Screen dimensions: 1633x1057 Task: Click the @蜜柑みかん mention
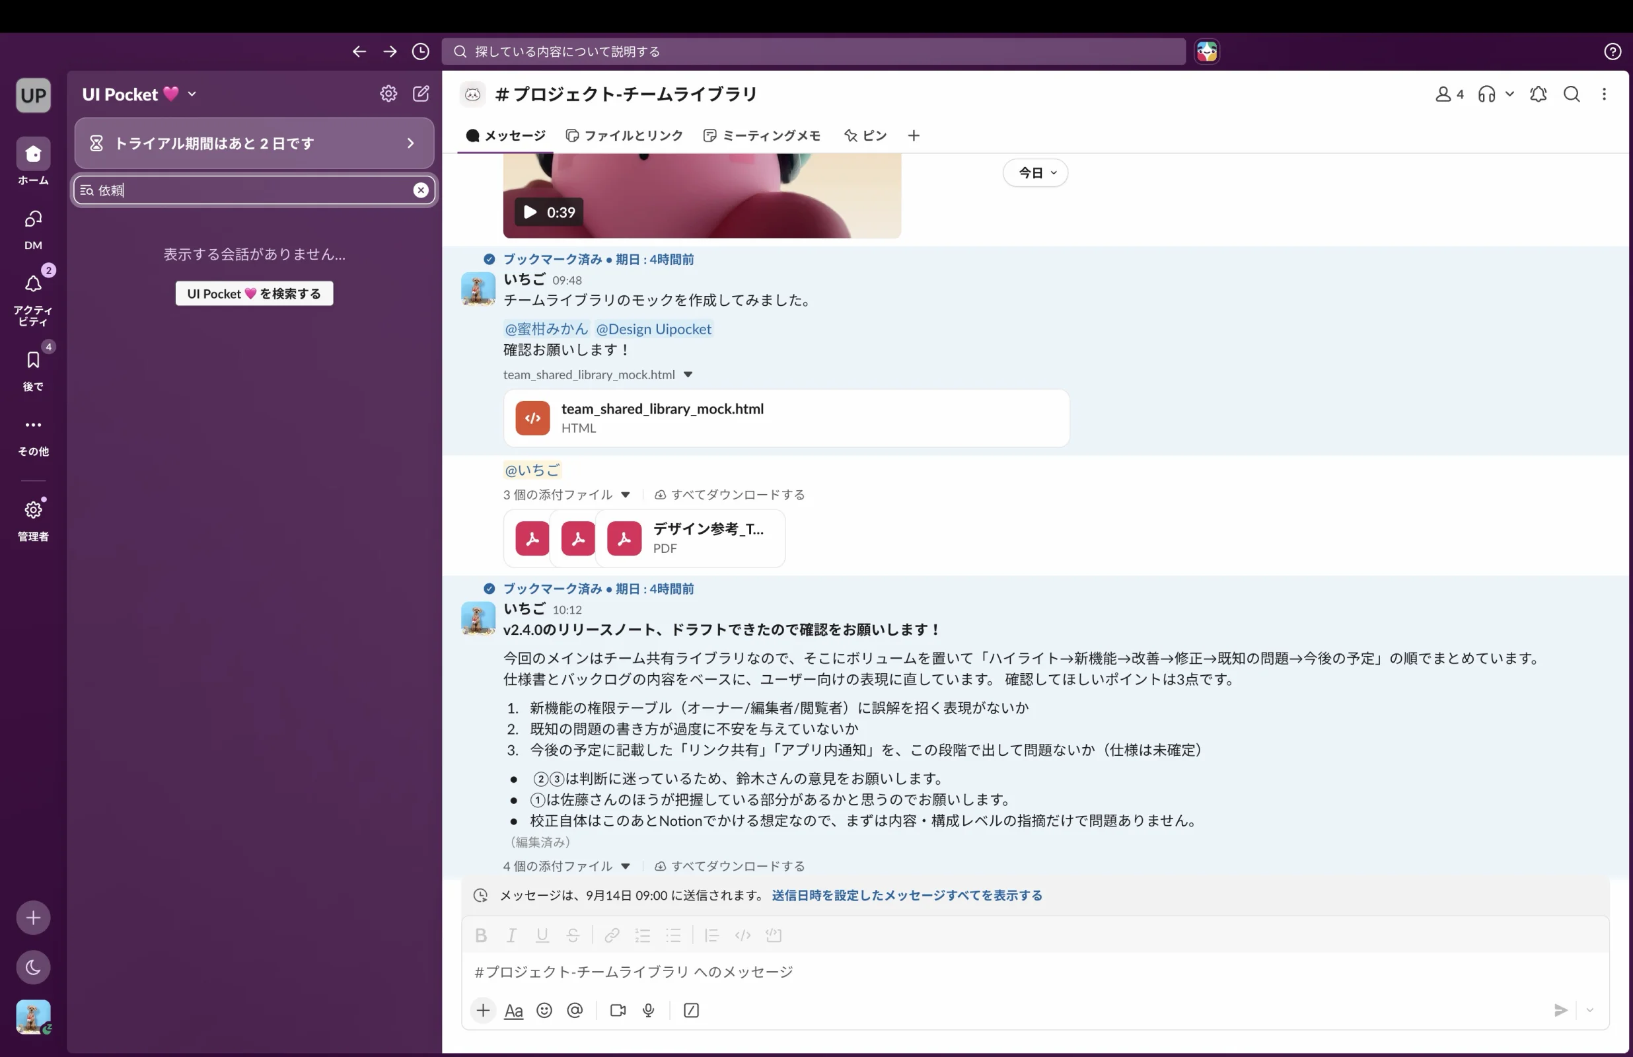click(x=546, y=329)
